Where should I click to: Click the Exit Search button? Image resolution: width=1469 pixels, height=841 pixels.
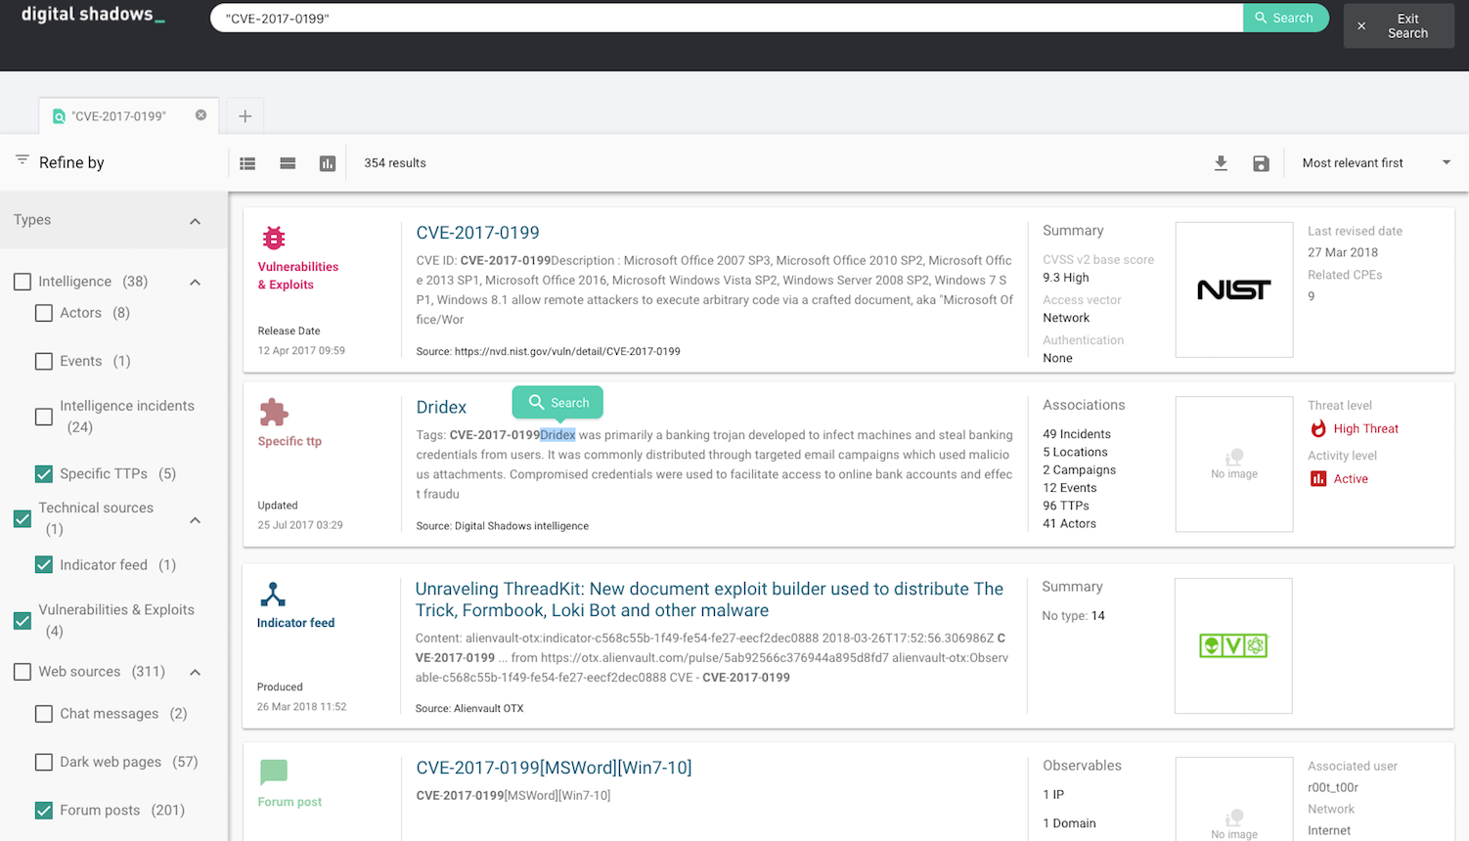1399,25
